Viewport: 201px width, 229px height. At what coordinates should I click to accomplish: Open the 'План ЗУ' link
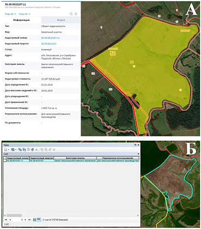tap(10, 14)
